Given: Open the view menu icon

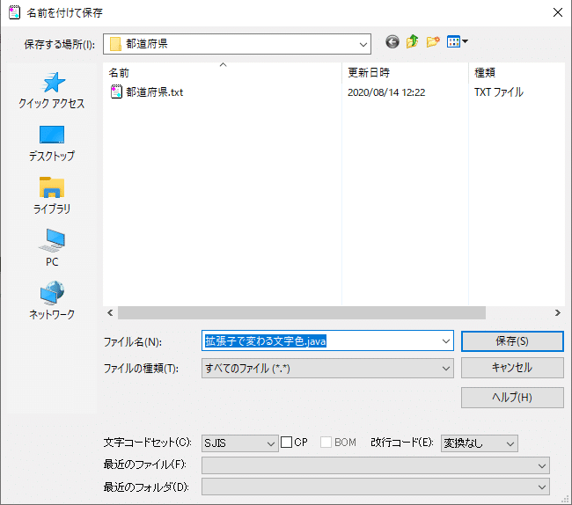Looking at the screenshot, I should [457, 42].
